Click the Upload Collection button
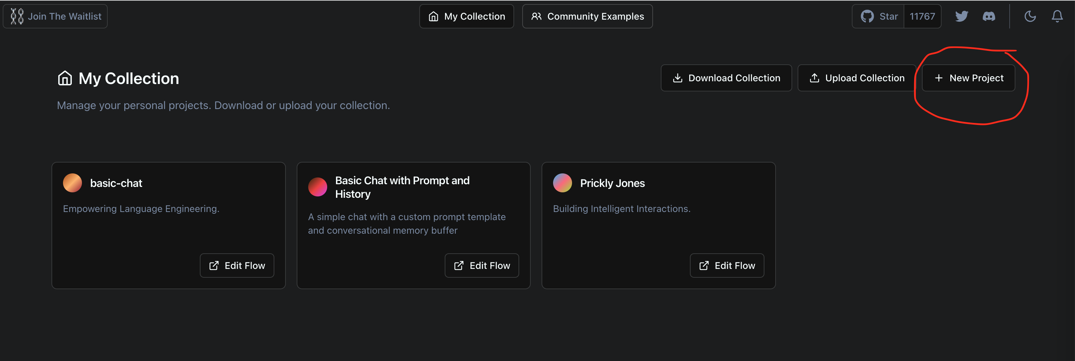 [x=857, y=78]
